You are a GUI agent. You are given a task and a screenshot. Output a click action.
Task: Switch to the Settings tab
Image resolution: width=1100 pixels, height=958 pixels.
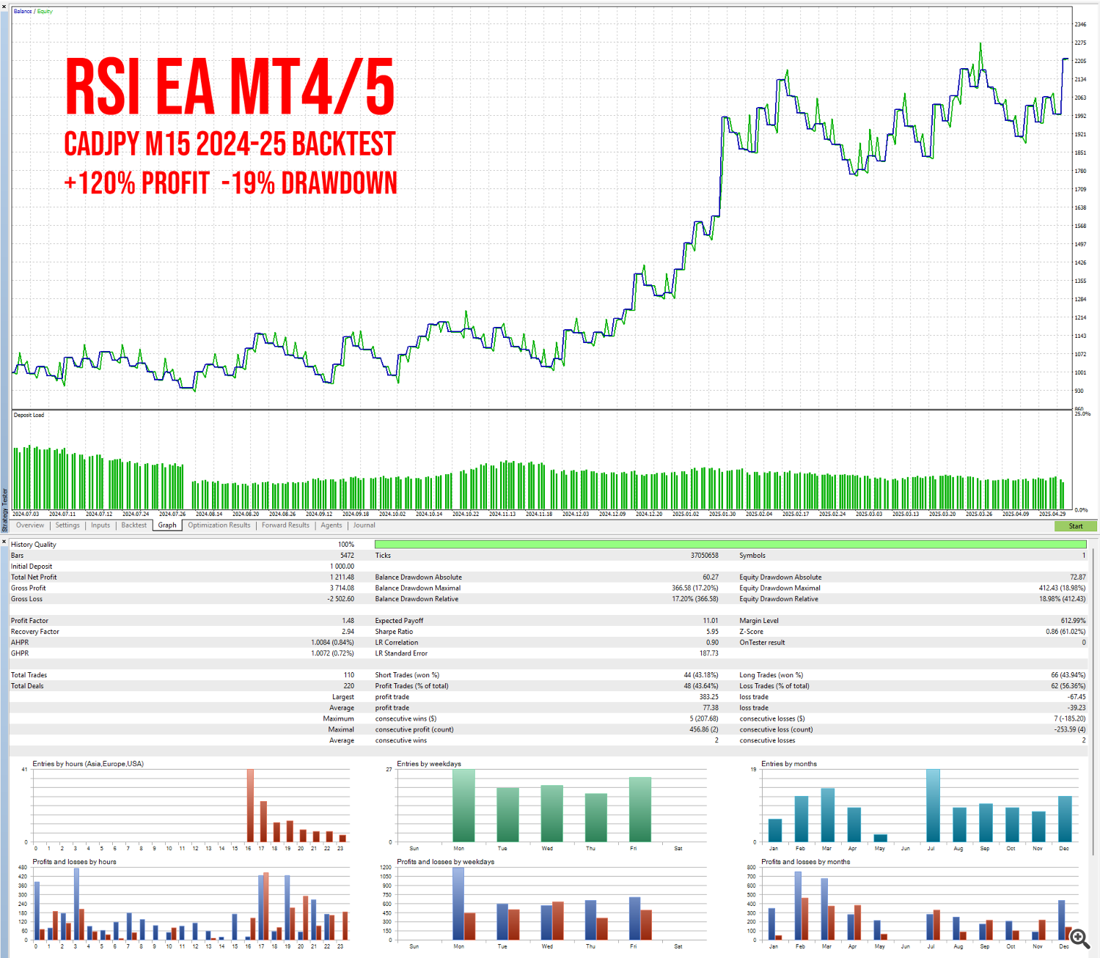[67, 525]
